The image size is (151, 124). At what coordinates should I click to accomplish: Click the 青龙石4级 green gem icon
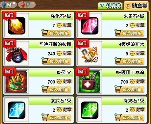(90, 110)
